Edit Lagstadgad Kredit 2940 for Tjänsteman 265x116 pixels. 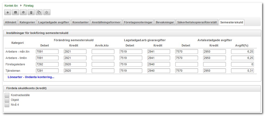coord(159,71)
